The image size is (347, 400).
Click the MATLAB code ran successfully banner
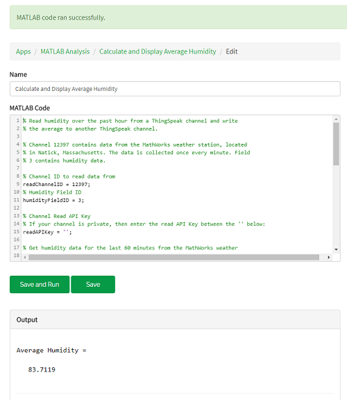178,17
